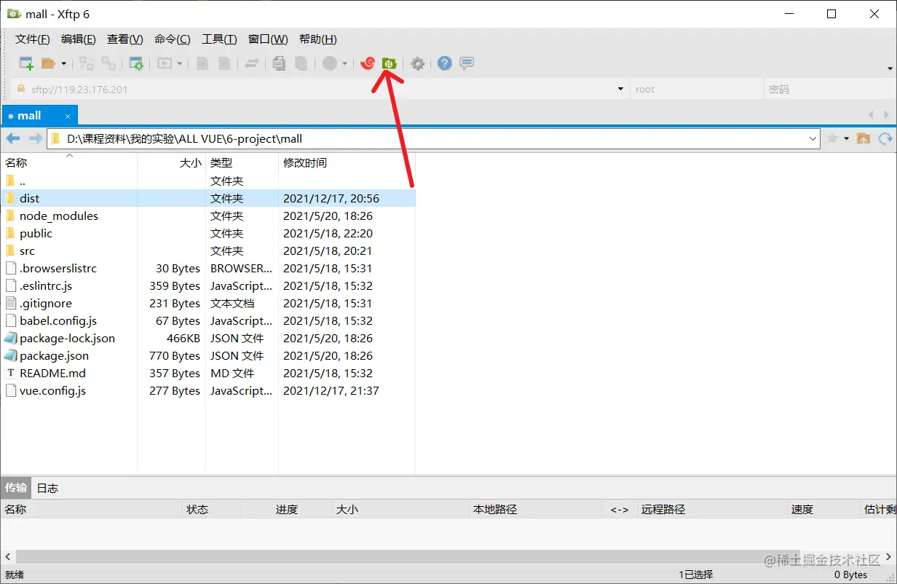Image resolution: width=897 pixels, height=584 pixels.
Task: Select the .gitignore file
Action: pyautogui.click(x=208, y=303)
